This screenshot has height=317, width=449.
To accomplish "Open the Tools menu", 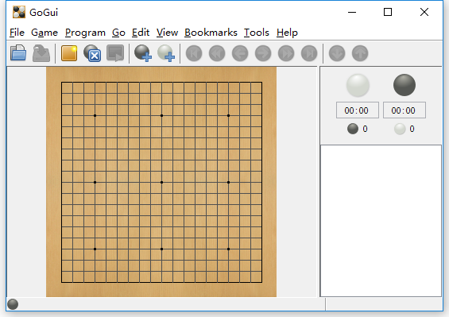I will click(x=257, y=33).
